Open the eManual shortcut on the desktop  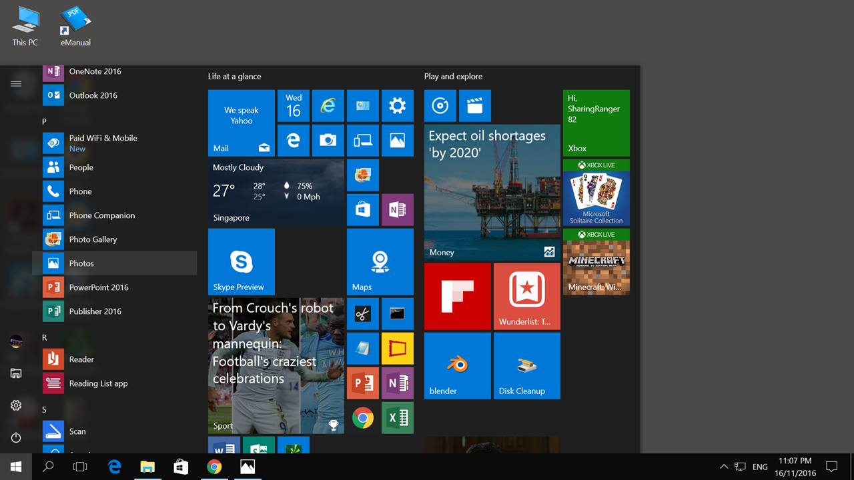point(75,27)
